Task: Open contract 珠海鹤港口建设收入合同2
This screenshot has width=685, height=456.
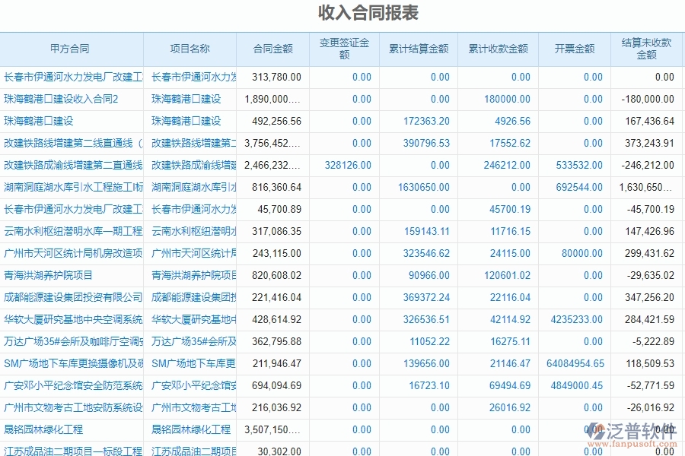Action: pyautogui.click(x=61, y=99)
